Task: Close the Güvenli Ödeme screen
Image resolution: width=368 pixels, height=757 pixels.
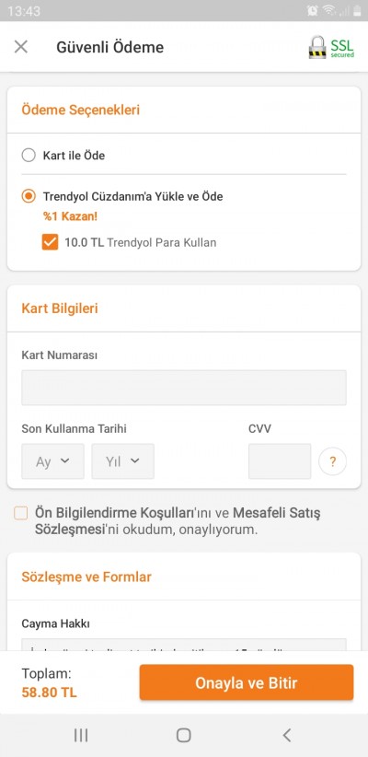Action: pyautogui.click(x=21, y=47)
